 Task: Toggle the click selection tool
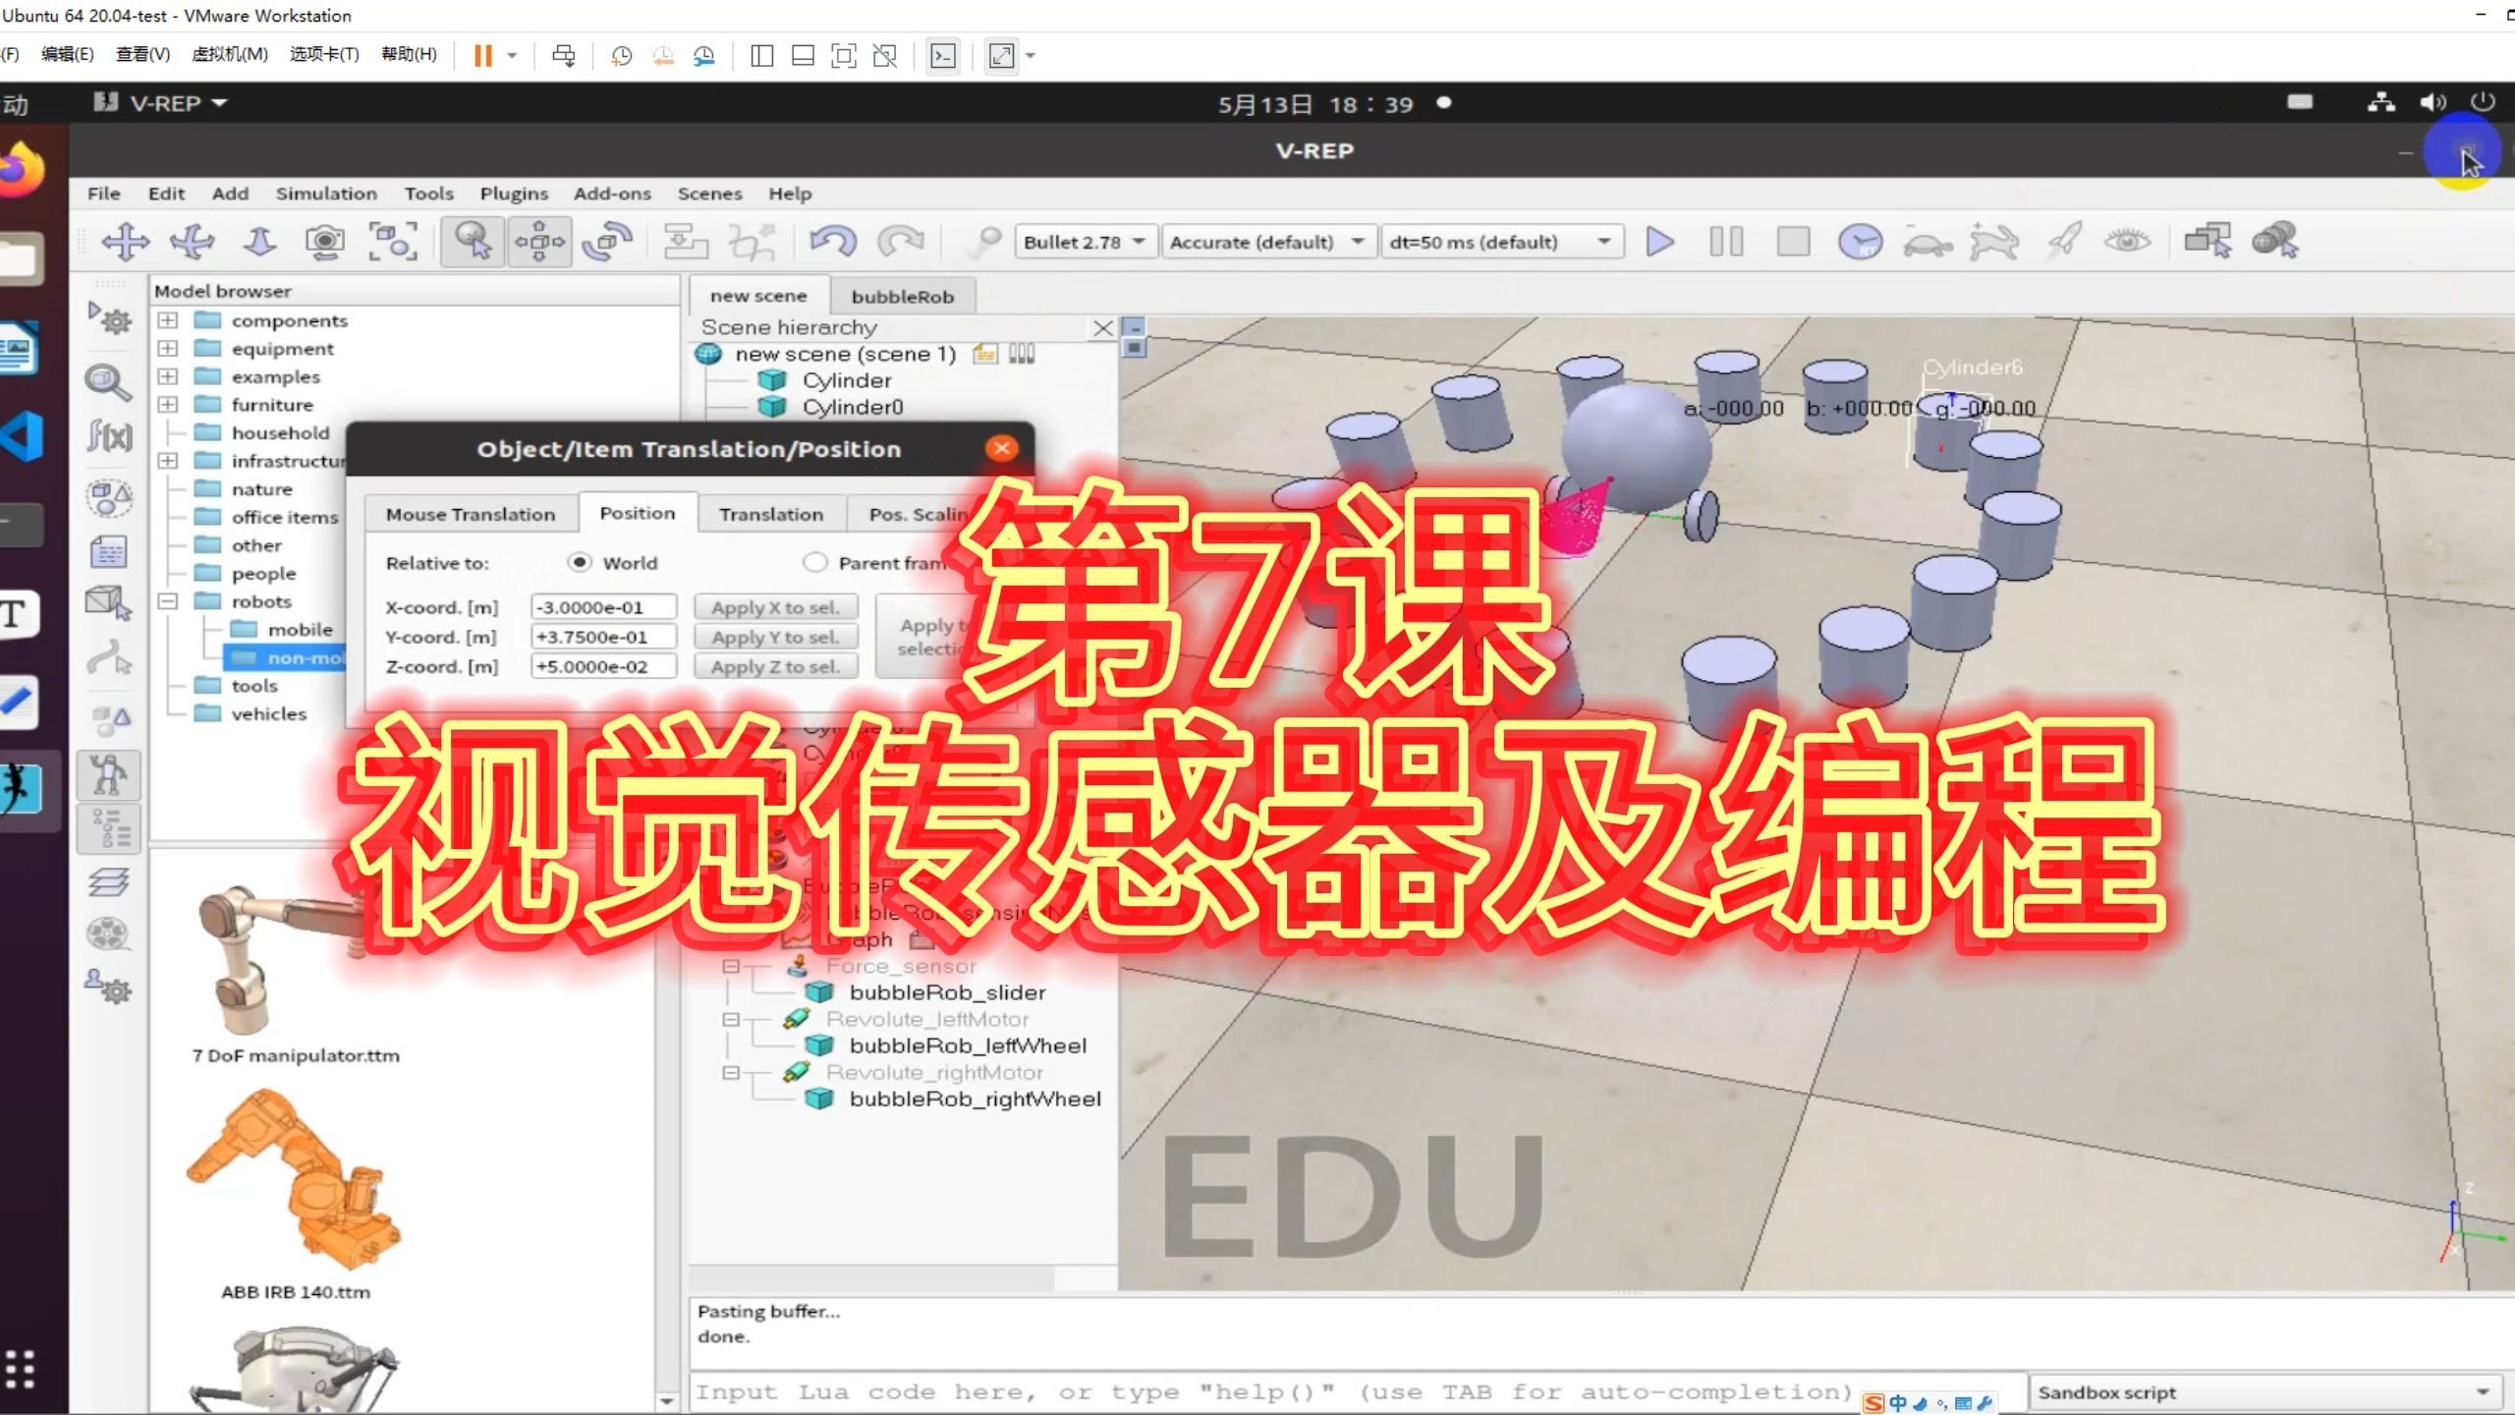tap(474, 241)
